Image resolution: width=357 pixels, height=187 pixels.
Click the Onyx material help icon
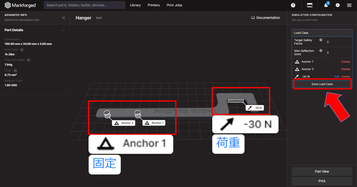16,70
